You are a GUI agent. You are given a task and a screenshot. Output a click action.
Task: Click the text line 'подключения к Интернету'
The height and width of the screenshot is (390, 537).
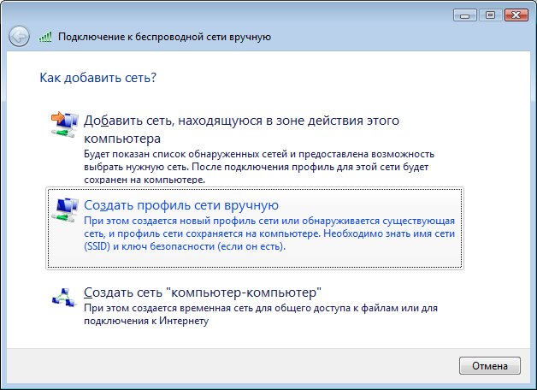(145, 322)
